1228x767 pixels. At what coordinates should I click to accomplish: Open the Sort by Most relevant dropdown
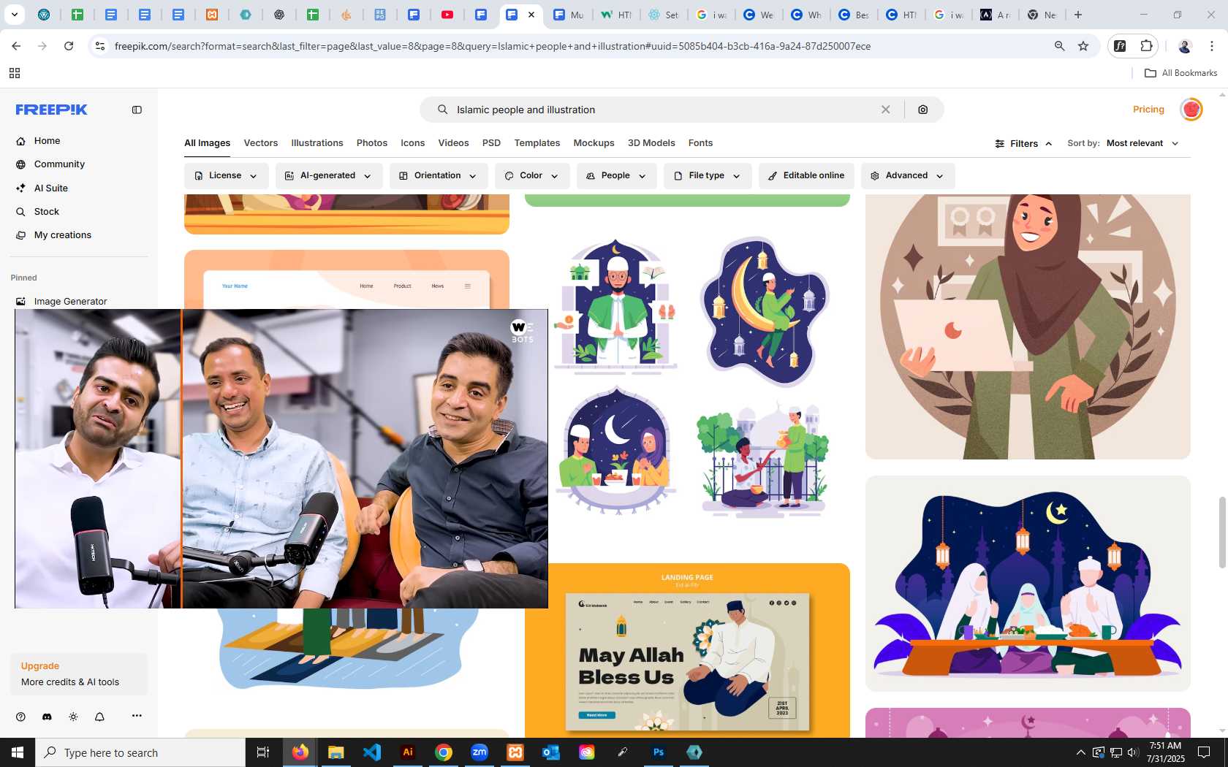click(x=1142, y=143)
